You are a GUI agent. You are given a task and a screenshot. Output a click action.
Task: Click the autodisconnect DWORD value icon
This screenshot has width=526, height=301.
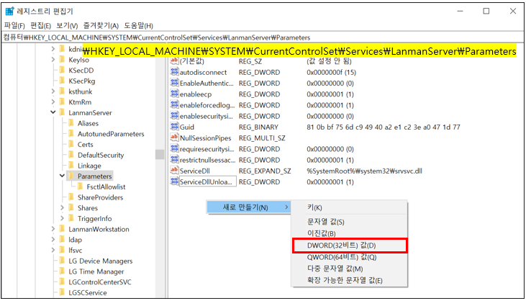(174, 72)
